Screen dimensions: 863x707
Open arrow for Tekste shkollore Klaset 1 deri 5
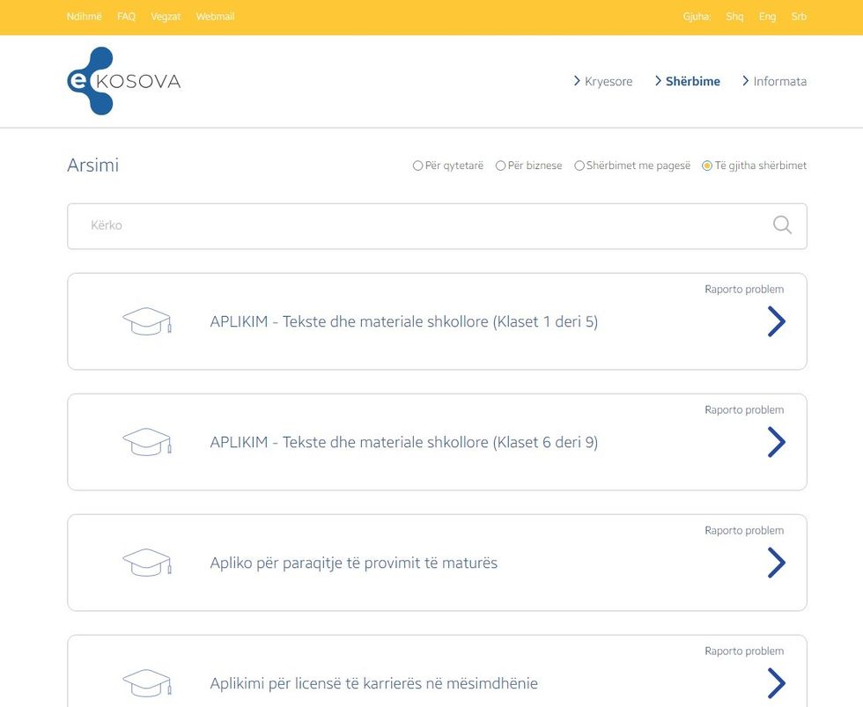click(x=776, y=322)
